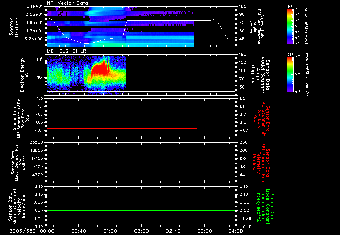340x235 pixels.
Task: Click the 2.5e+01 sector tick label
Action: tap(34, 14)
